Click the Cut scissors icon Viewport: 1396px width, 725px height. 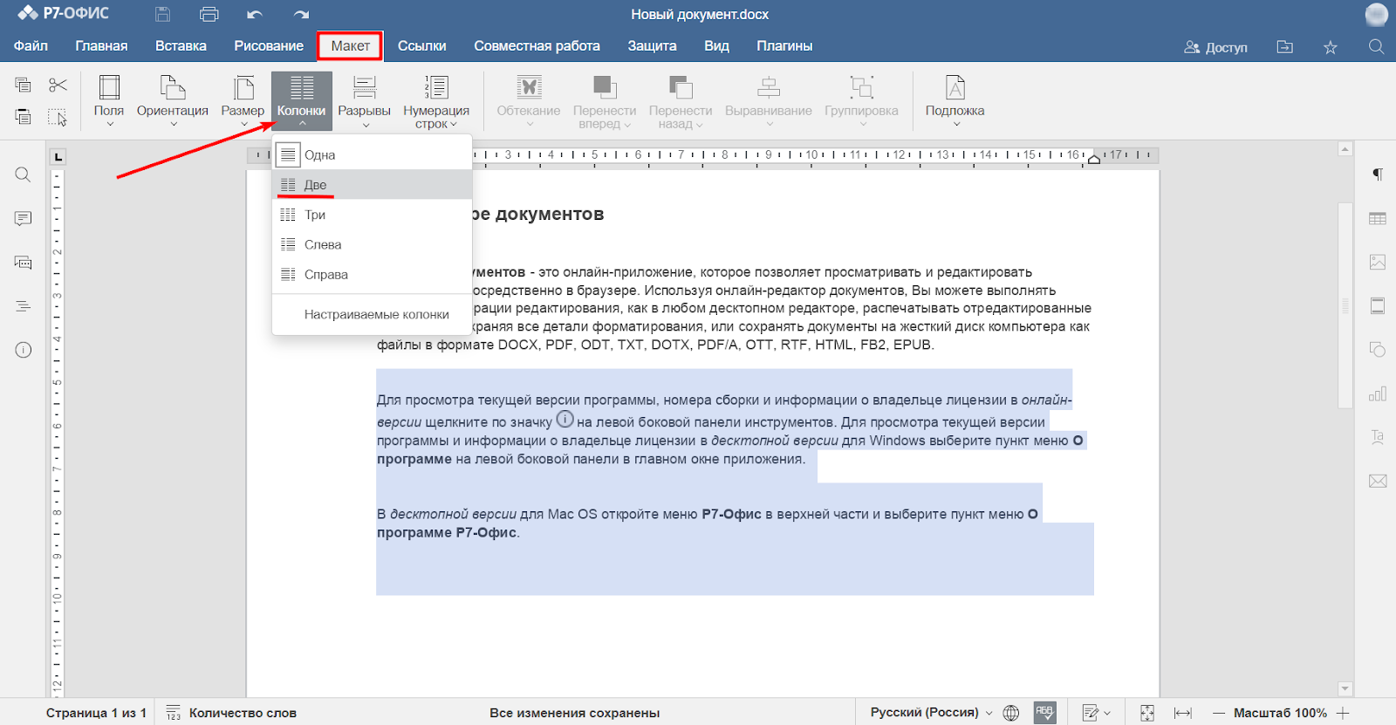pos(58,85)
